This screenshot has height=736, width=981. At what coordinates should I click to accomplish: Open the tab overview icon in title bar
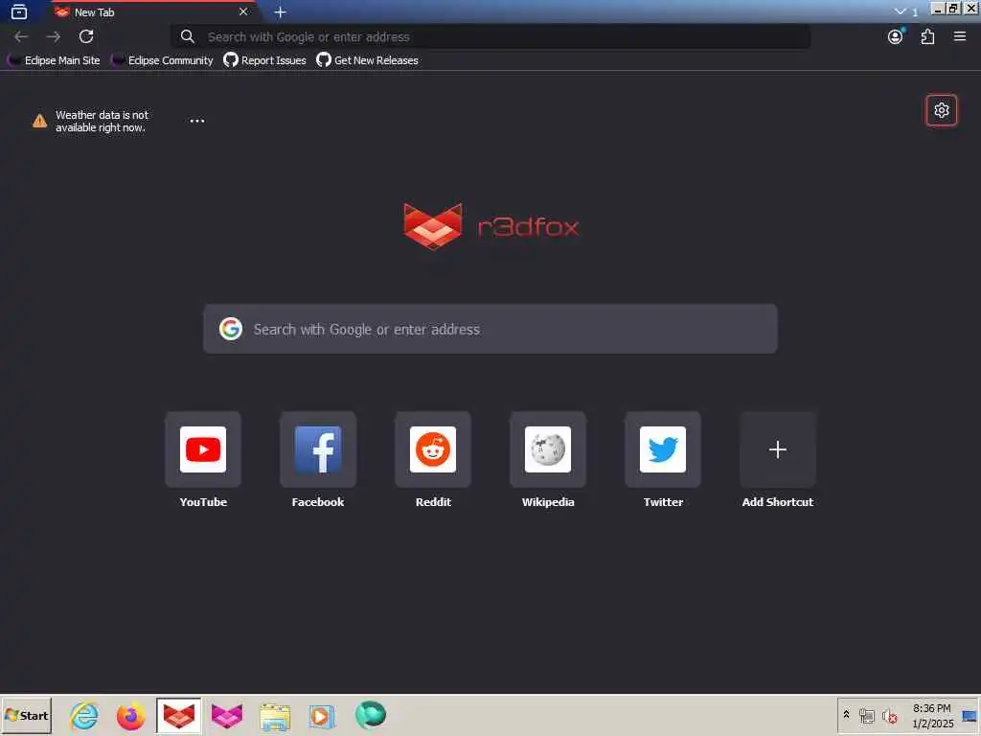pyautogui.click(x=19, y=11)
